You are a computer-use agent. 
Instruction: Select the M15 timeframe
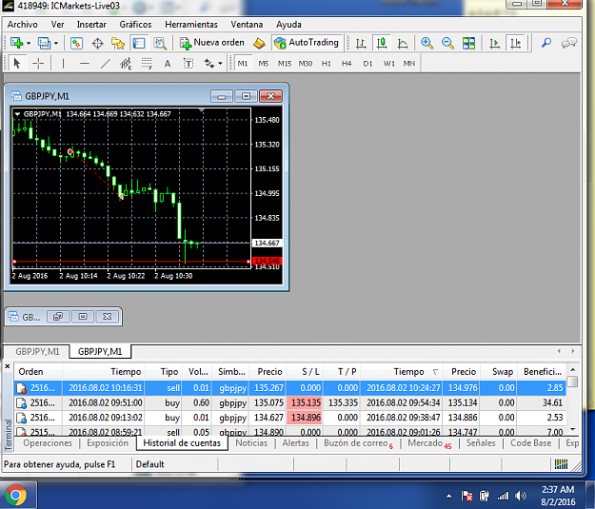pyautogui.click(x=285, y=64)
